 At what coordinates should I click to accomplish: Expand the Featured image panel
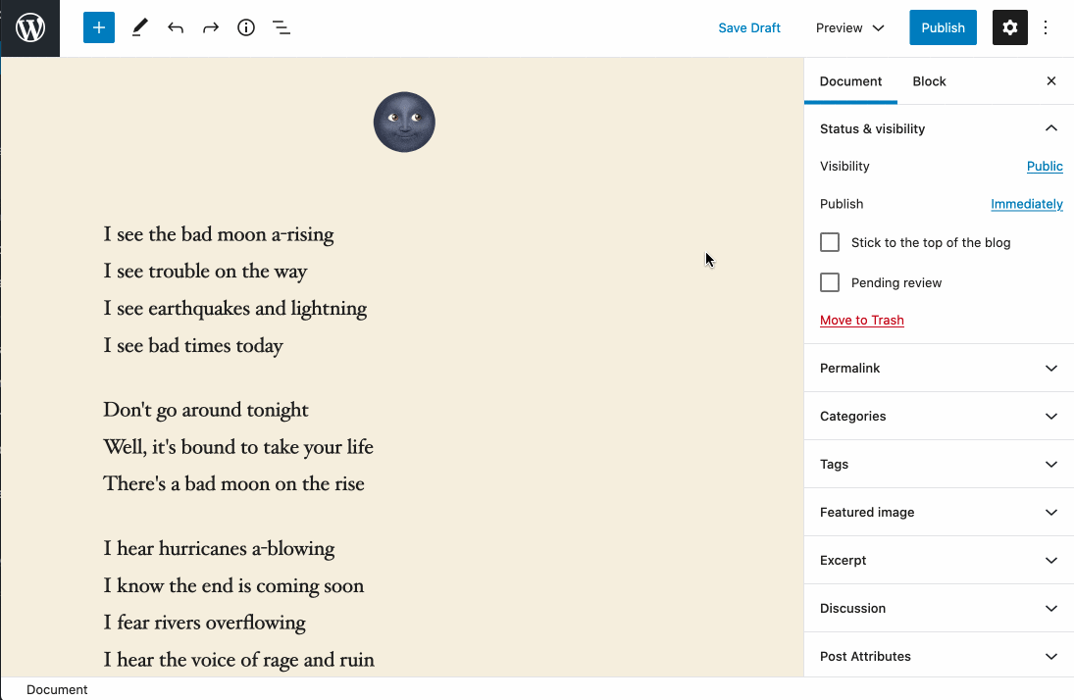tap(938, 512)
